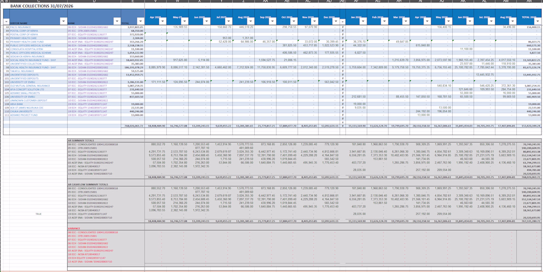Open the Jul 2025 filter dropdown
This screenshot has height=272, width=543.
coord(229,21)
